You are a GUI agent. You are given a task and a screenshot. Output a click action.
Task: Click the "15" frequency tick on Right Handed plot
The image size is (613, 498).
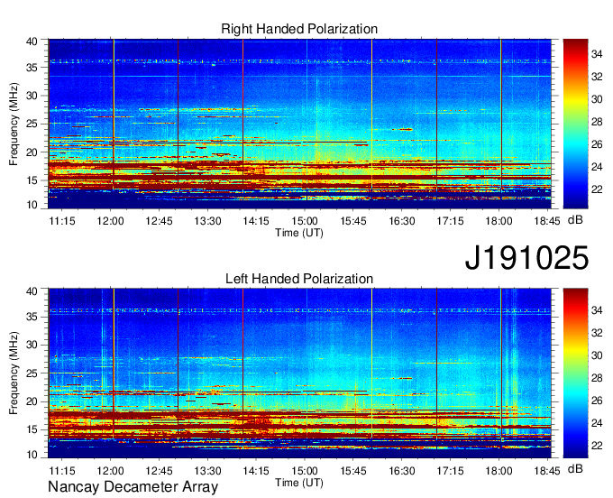32,180
